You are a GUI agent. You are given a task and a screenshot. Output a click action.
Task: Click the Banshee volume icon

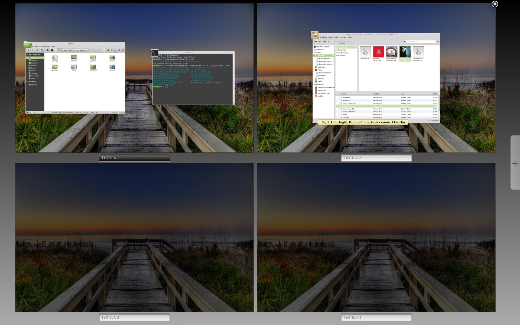click(x=437, y=42)
